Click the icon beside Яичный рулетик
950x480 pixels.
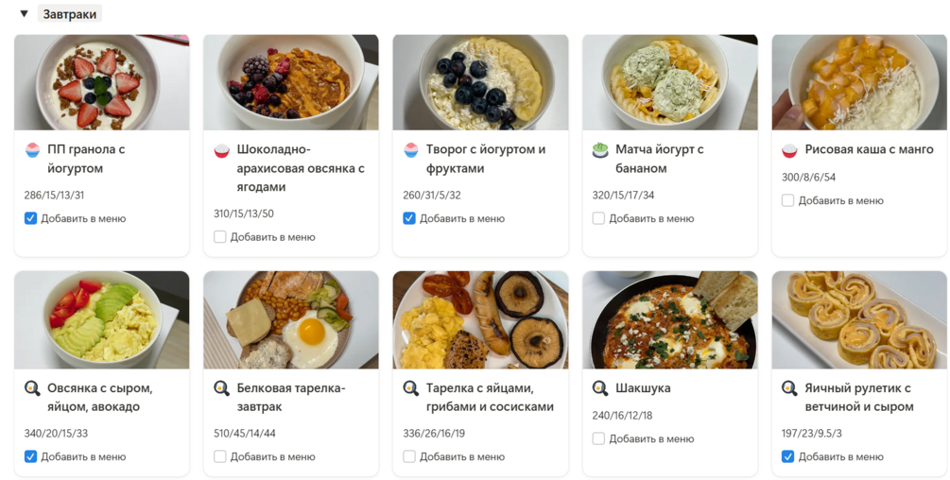coord(789,388)
